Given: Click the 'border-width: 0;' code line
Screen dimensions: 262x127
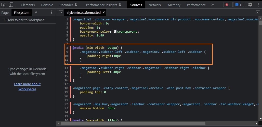Looking at the screenshot, I should click(95, 23).
